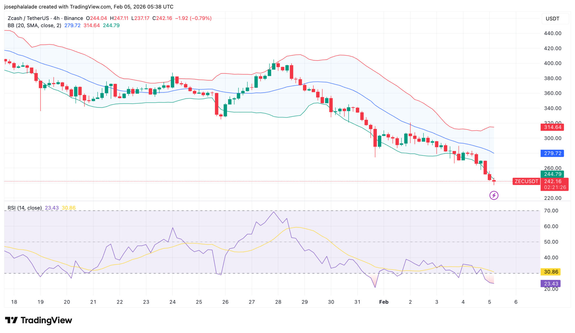Click date 5 on the time axis
Screen dimensions: 575x333
tap(489, 302)
